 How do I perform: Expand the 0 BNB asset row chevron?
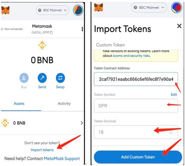82,123
